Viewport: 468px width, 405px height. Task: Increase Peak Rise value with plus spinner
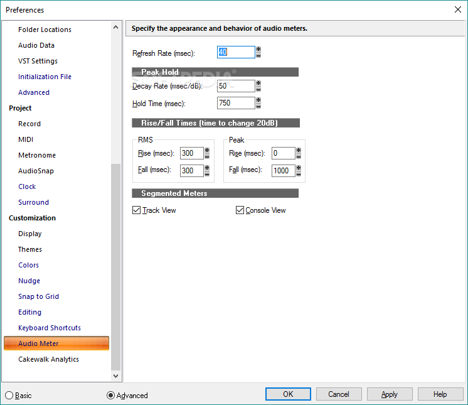[299, 150]
